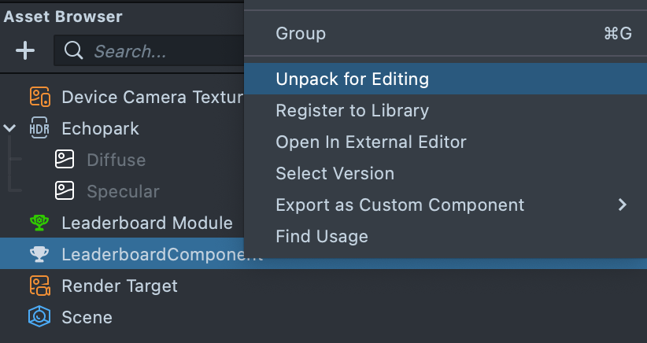
Task: Select the Render Target asset
Action: (x=120, y=286)
